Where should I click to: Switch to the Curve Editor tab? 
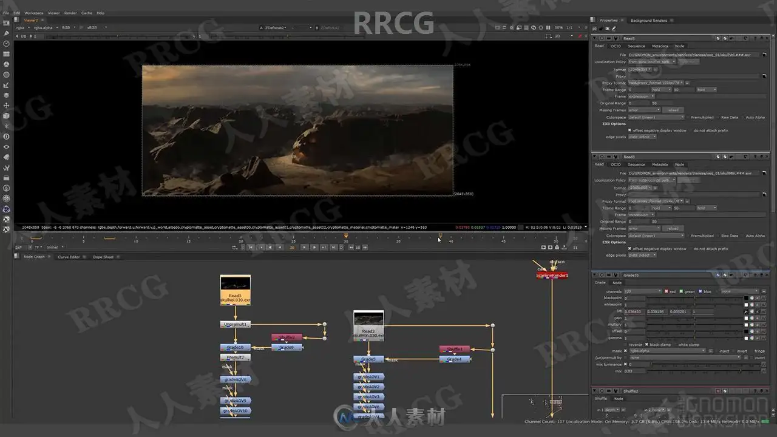[x=69, y=257]
